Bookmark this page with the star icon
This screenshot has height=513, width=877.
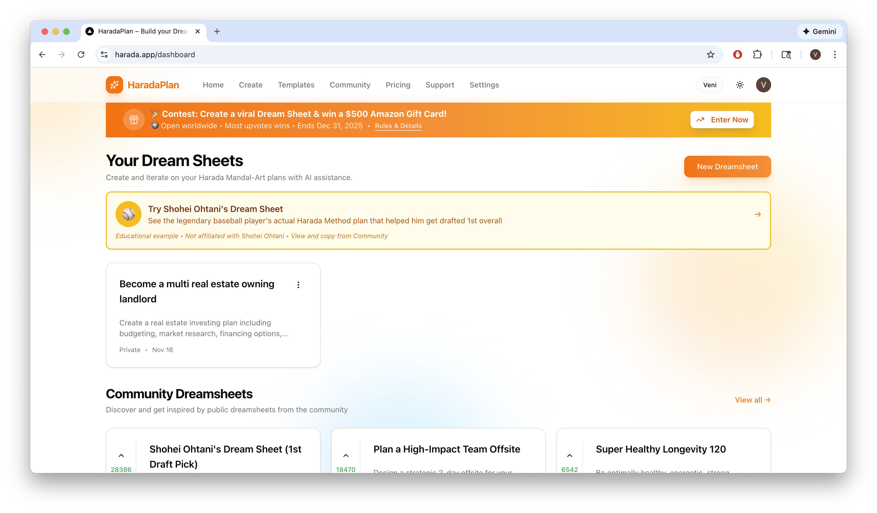710,55
